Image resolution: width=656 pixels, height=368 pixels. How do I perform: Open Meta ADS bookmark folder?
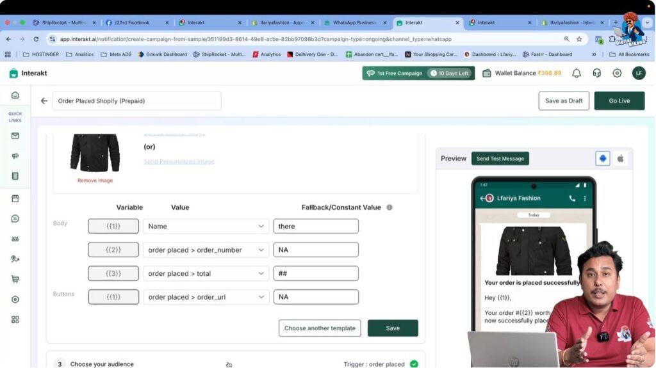click(116, 54)
